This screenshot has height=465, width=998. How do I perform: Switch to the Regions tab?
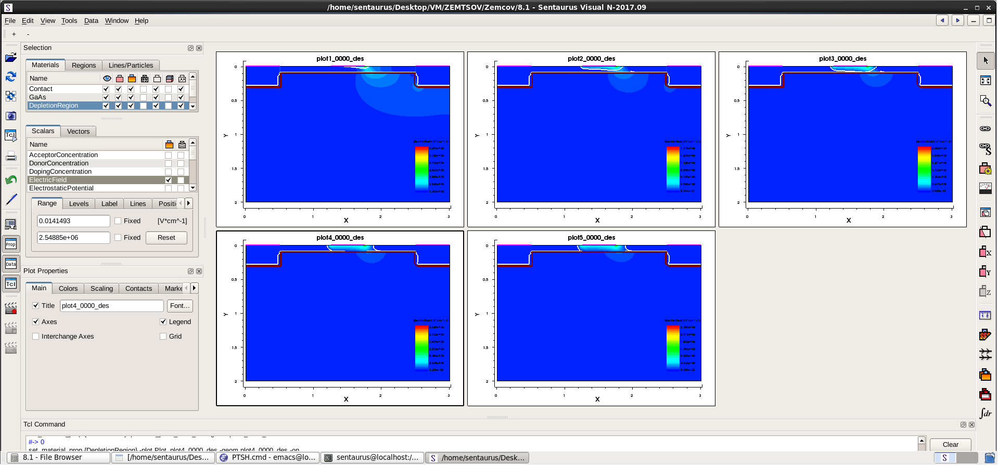point(84,66)
